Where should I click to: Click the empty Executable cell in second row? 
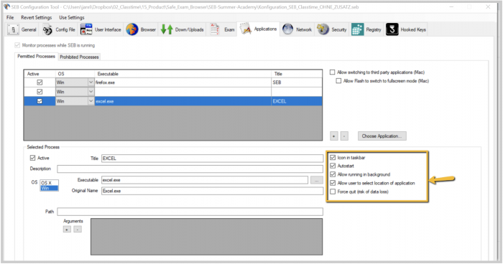coord(183,92)
